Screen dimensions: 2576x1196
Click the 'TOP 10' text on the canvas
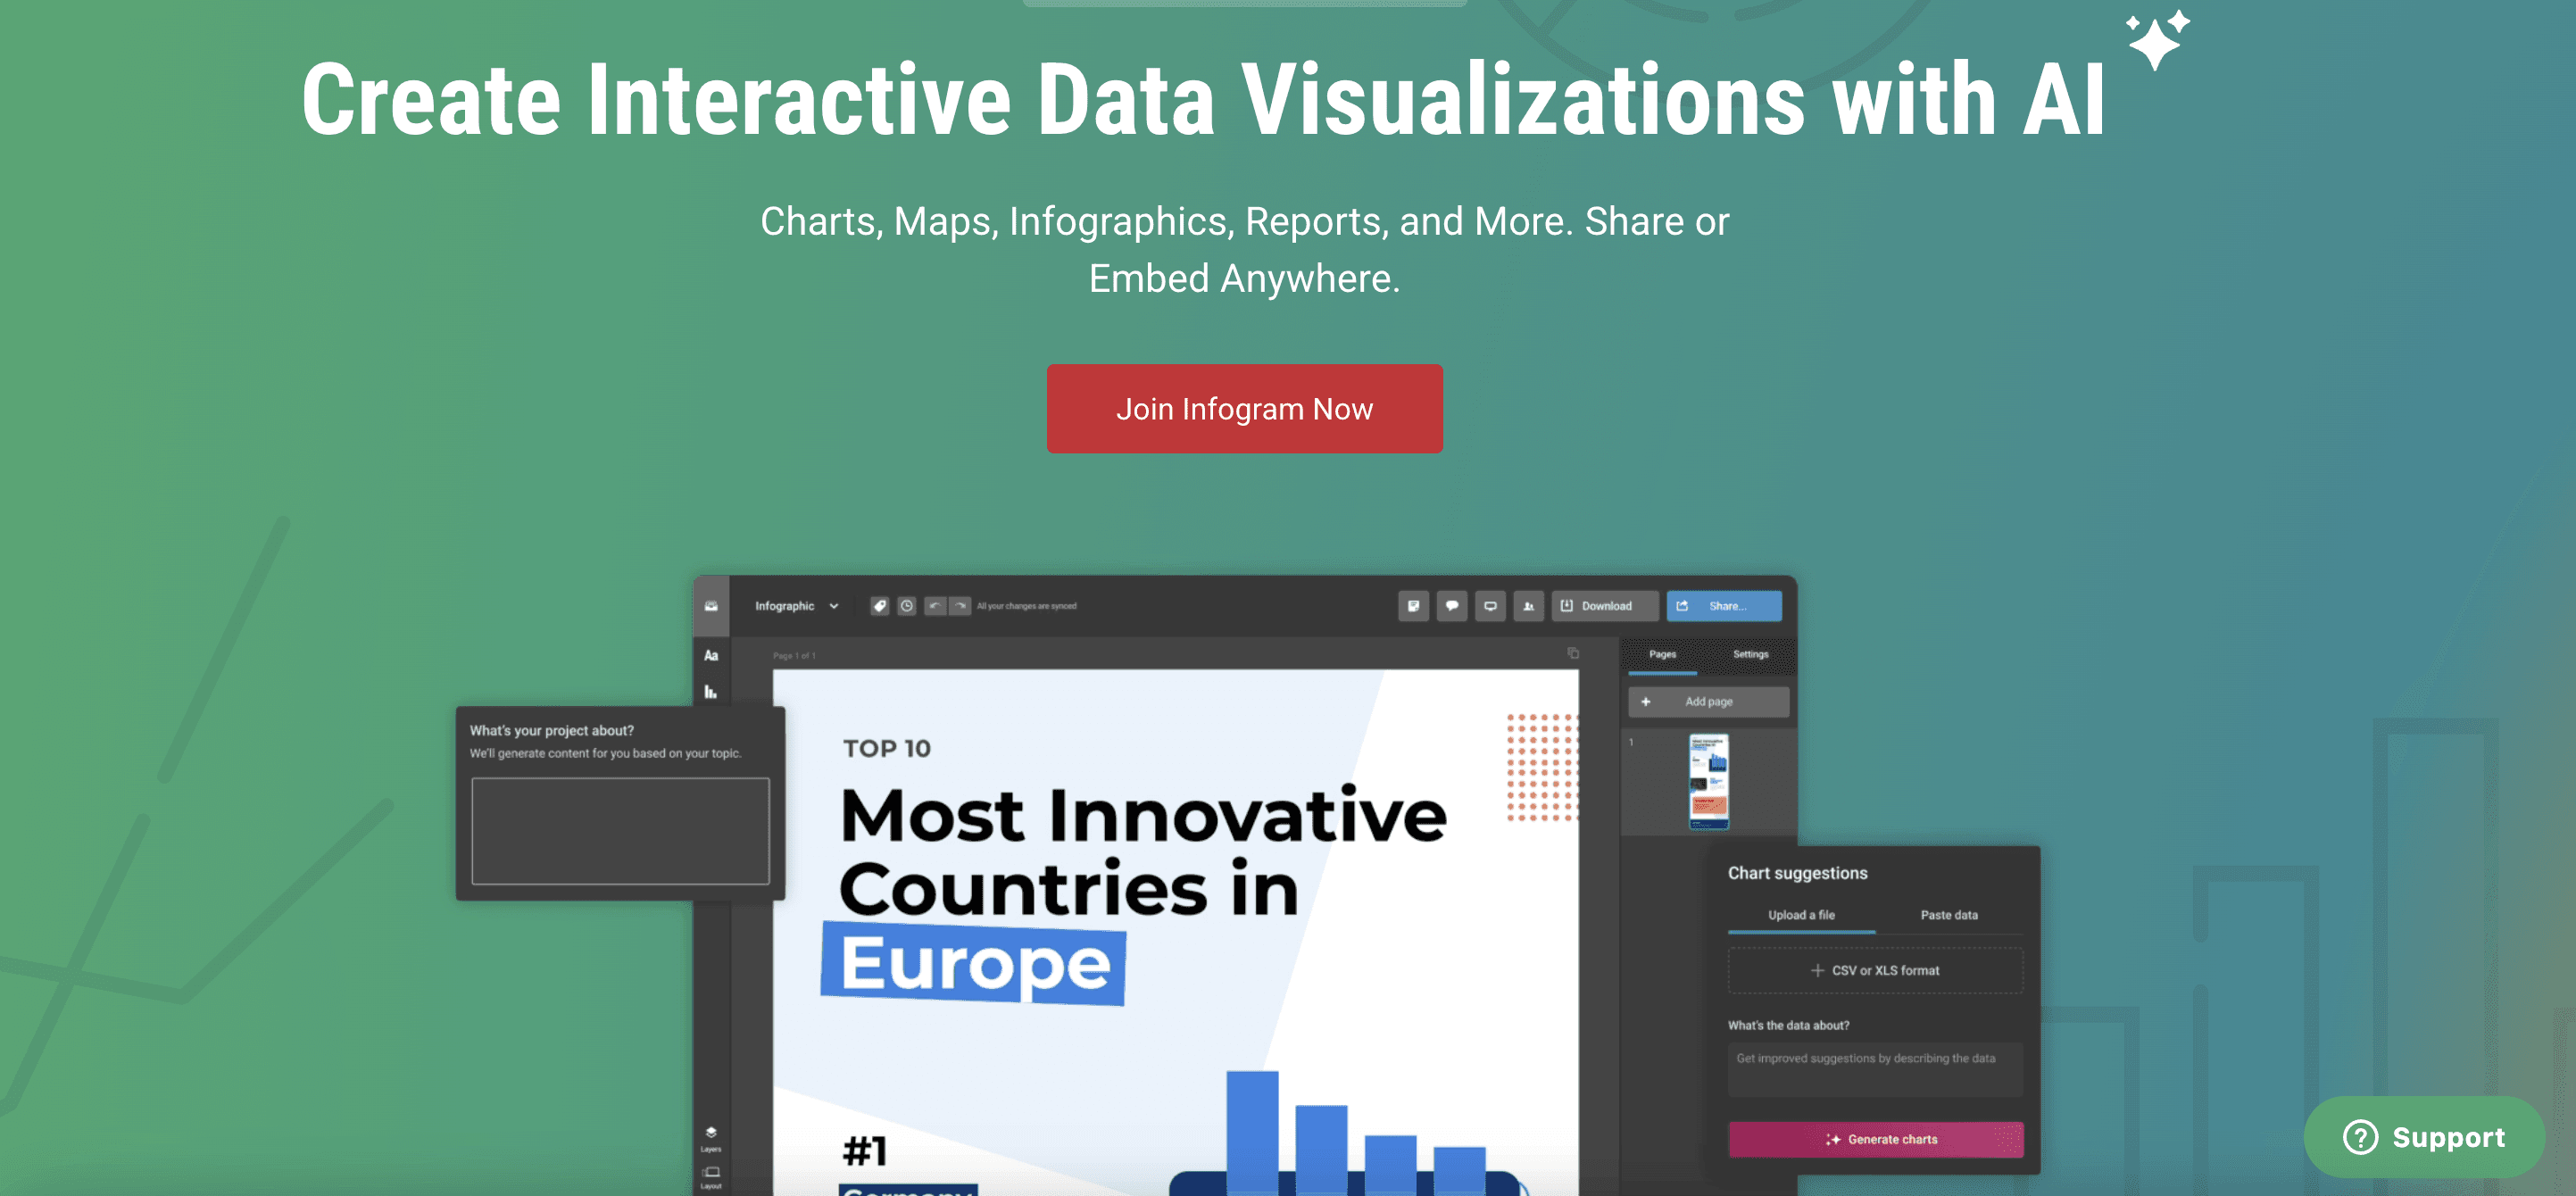point(886,749)
